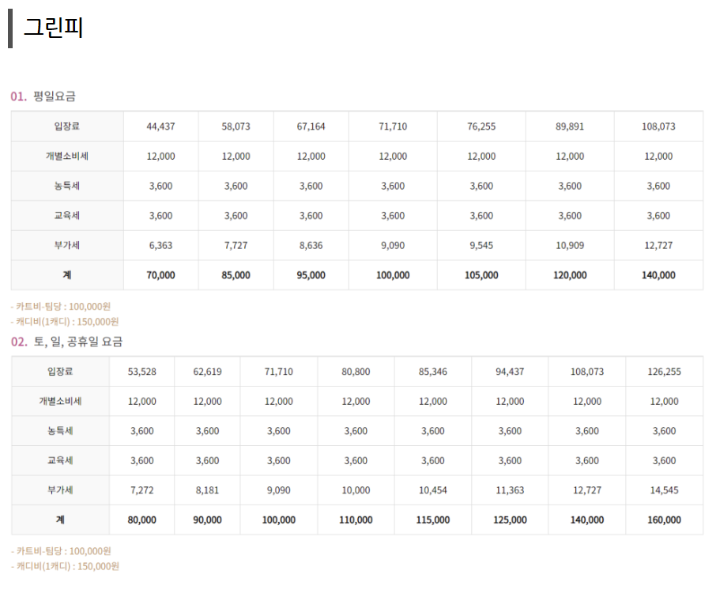
Task: Click the 53,528 입장료 cell
Action: pyautogui.click(x=142, y=372)
